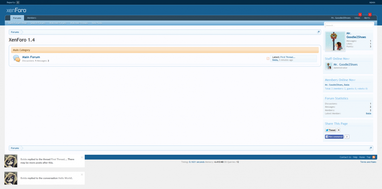
Task: Click small staff avatar under Staff Online Now
Action: 329,66
